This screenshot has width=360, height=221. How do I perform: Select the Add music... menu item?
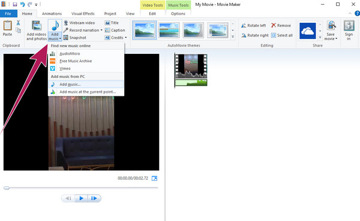tap(86, 84)
